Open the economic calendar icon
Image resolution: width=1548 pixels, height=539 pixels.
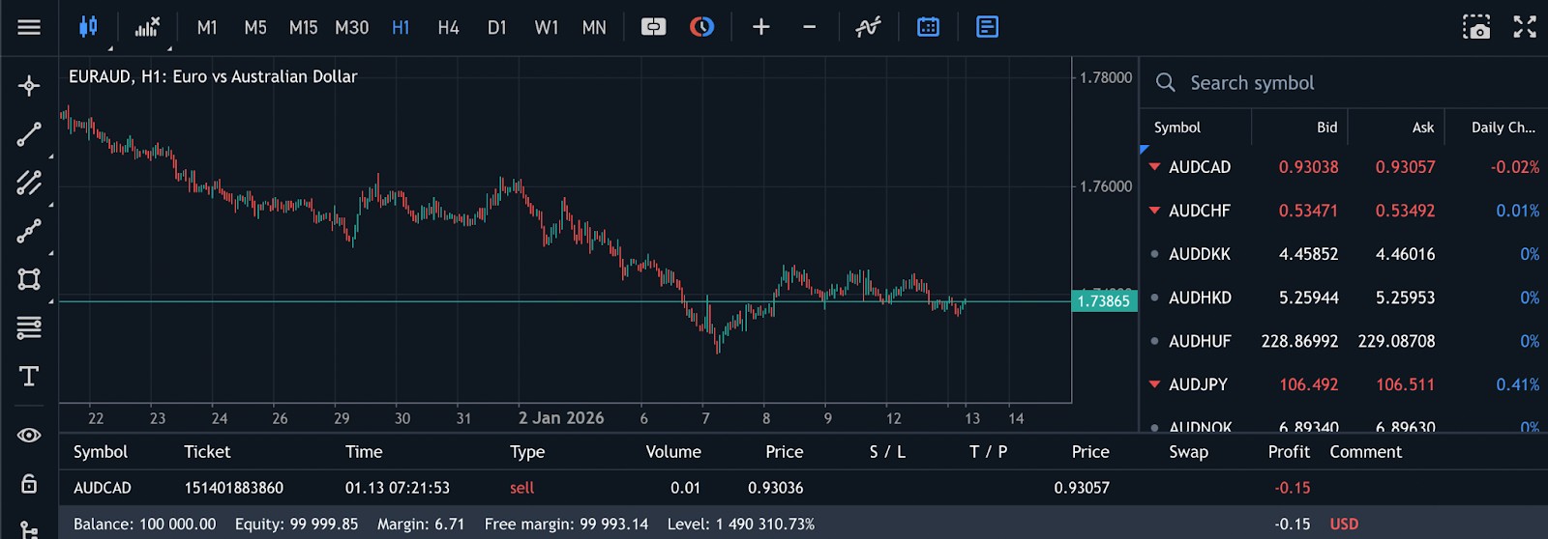[x=928, y=27]
